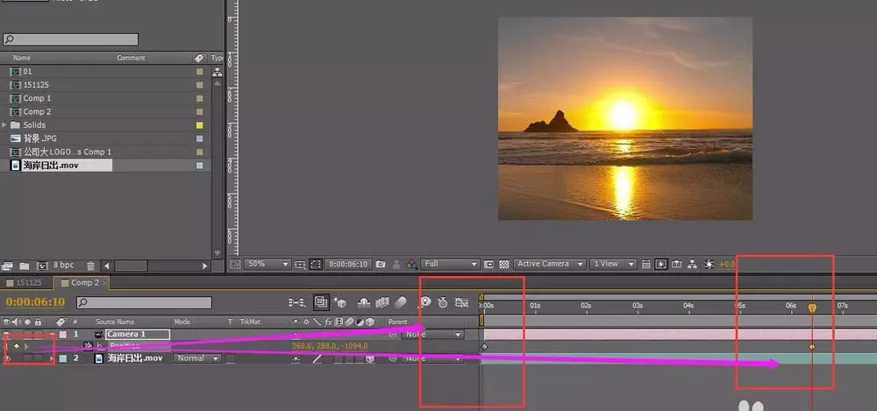Toggle always preview this view icon
Viewport: 877px width, 411px height.
[x=235, y=264]
